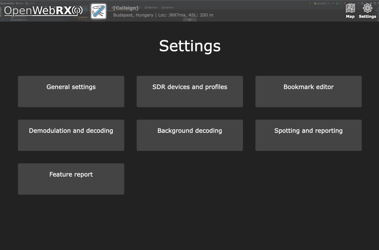Click the [Callsign] link in the header

click(x=126, y=8)
